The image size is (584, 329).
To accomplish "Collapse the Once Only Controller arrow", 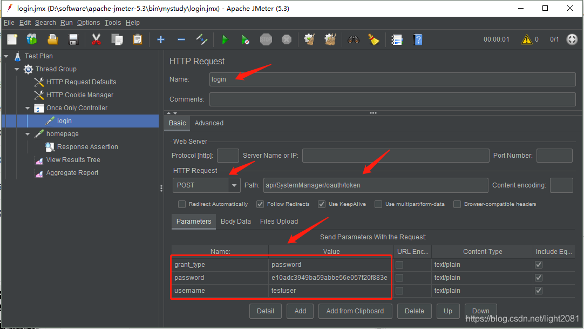I will click(x=28, y=108).
